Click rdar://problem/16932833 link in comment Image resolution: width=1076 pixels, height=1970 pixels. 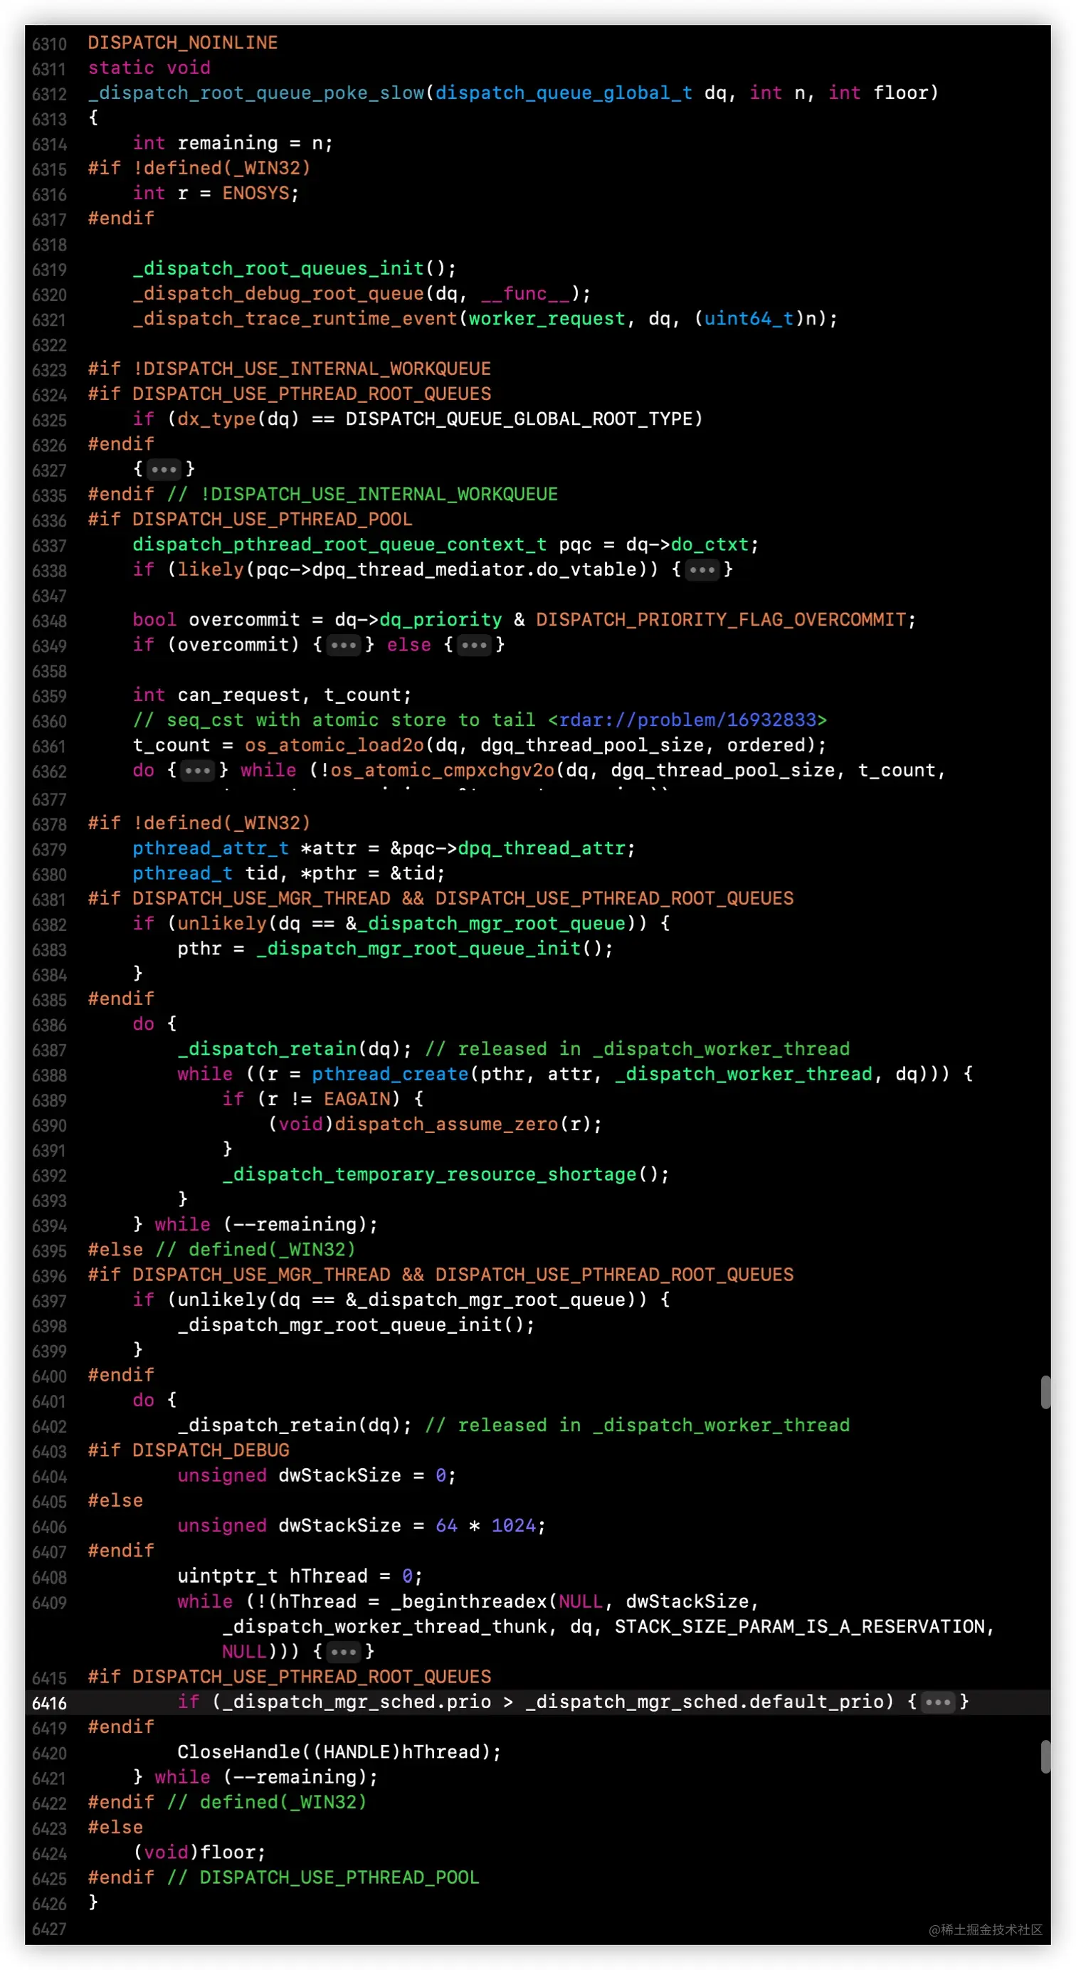click(687, 720)
